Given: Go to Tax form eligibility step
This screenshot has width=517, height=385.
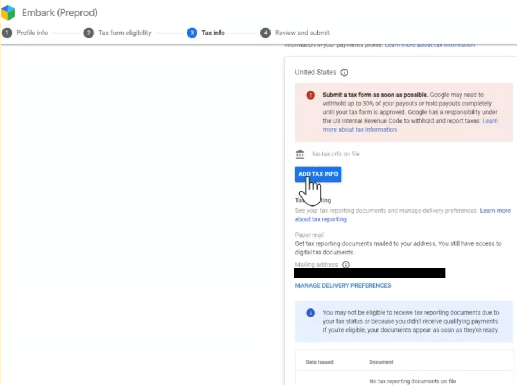Looking at the screenshot, I should [x=125, y=33].
